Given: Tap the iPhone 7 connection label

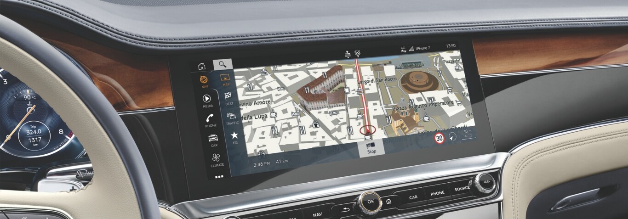Looking at the screenshot, I should [x=422, y=48].
